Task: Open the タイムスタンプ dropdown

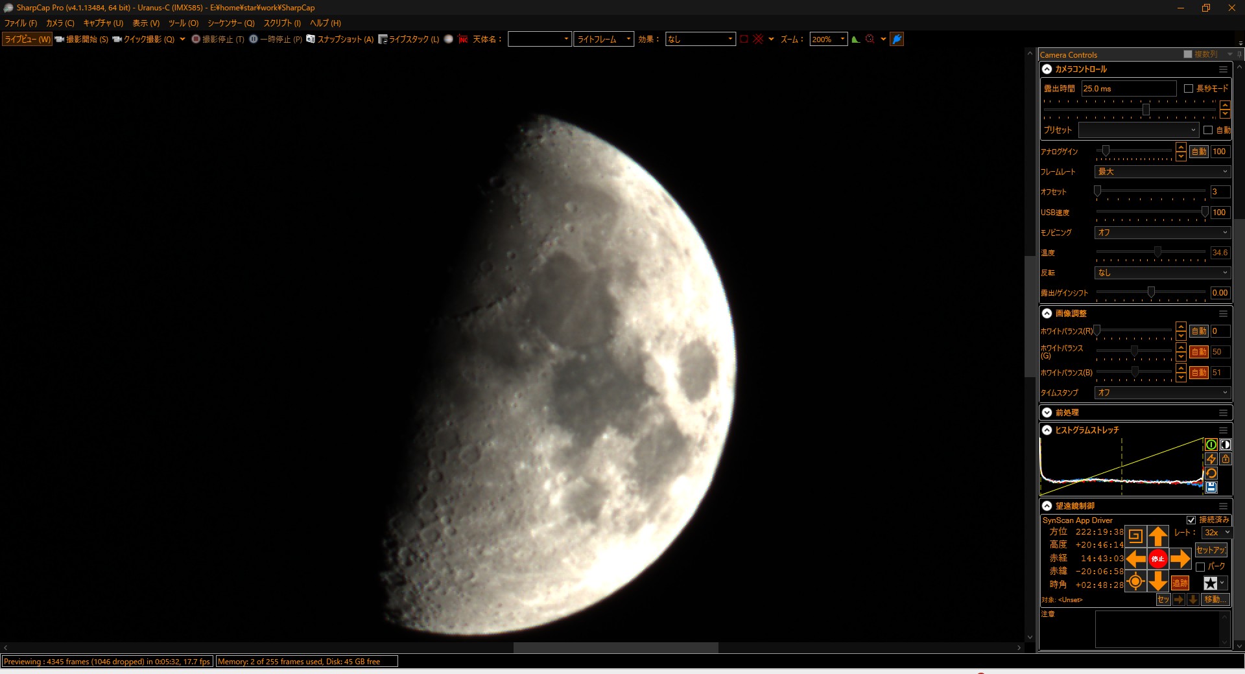Action: tap(1163, 393)
